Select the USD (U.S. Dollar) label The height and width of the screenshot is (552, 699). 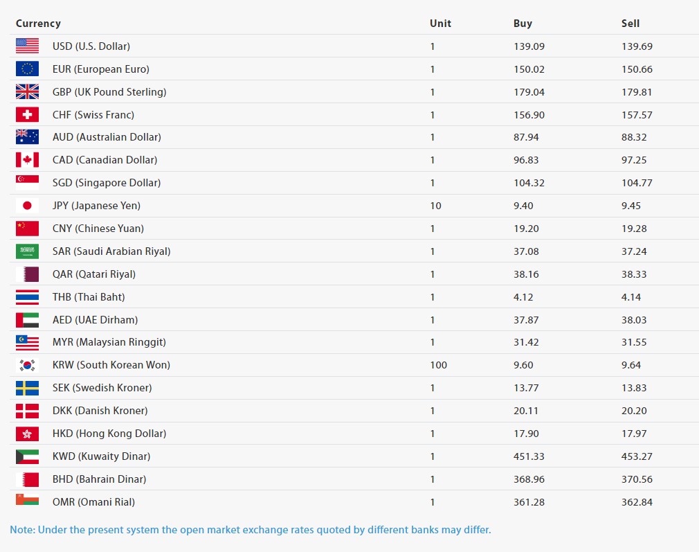(x=91, y=46)
